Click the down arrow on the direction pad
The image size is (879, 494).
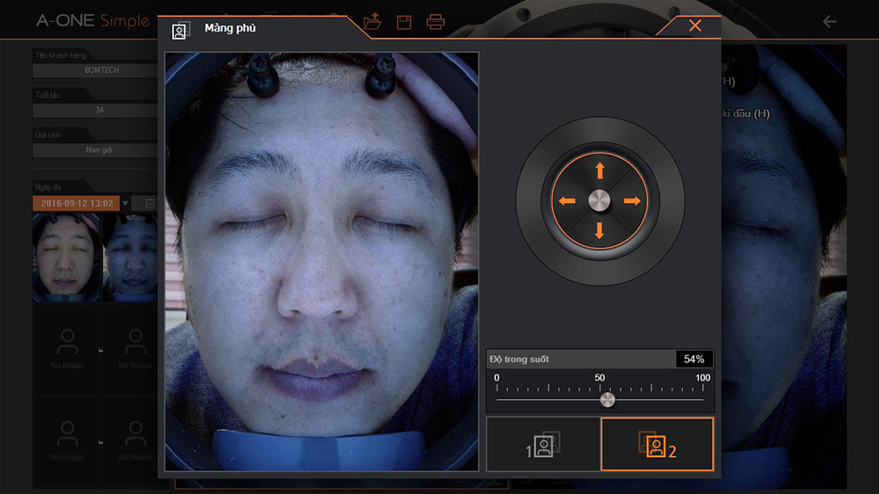tap(599, 231)
